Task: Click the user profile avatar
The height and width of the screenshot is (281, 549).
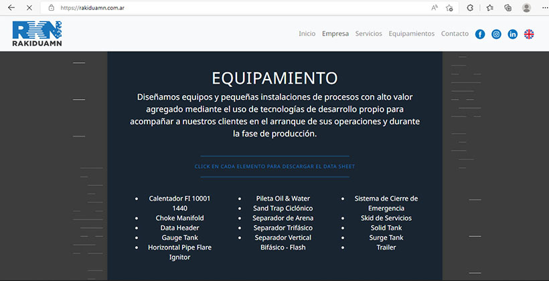Action: 527,8
